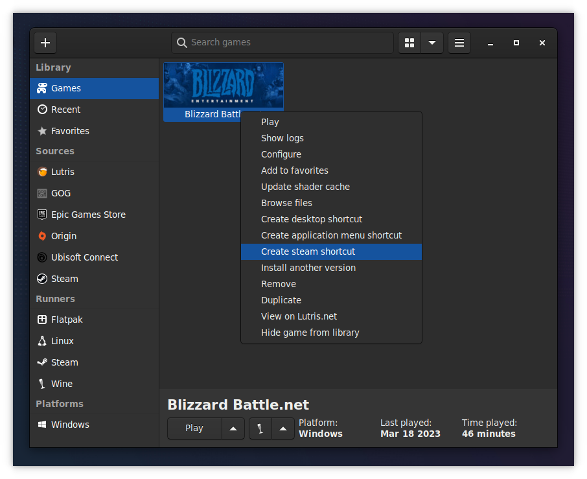Viewport: 587px width, 479px height.
Task: Select View on Lutris.net
Action: coord(331,316)
